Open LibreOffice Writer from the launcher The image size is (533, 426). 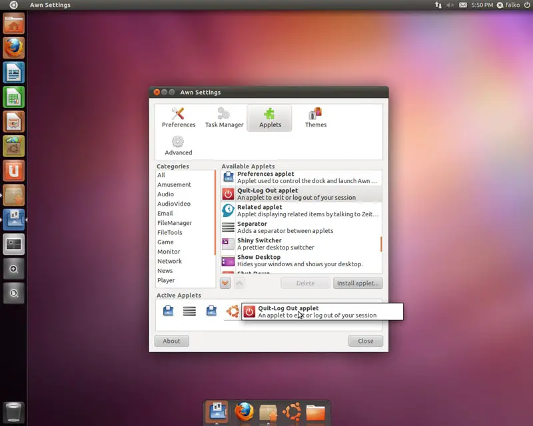coord(13,73)
